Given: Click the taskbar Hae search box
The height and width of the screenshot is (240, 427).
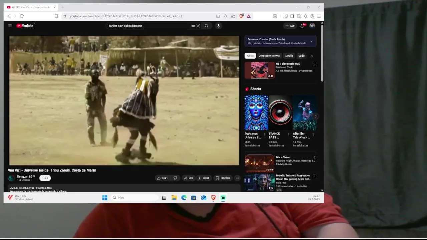Looking at the screenshot, I should point(135,197).
